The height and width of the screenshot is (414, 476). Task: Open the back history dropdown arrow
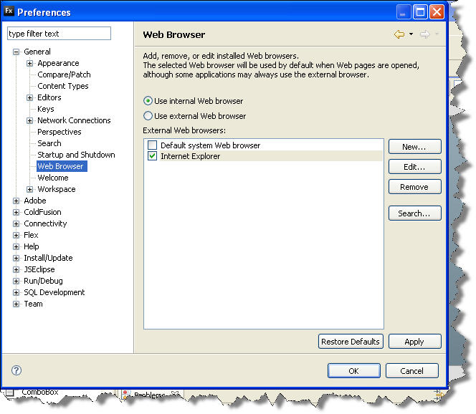411,34
